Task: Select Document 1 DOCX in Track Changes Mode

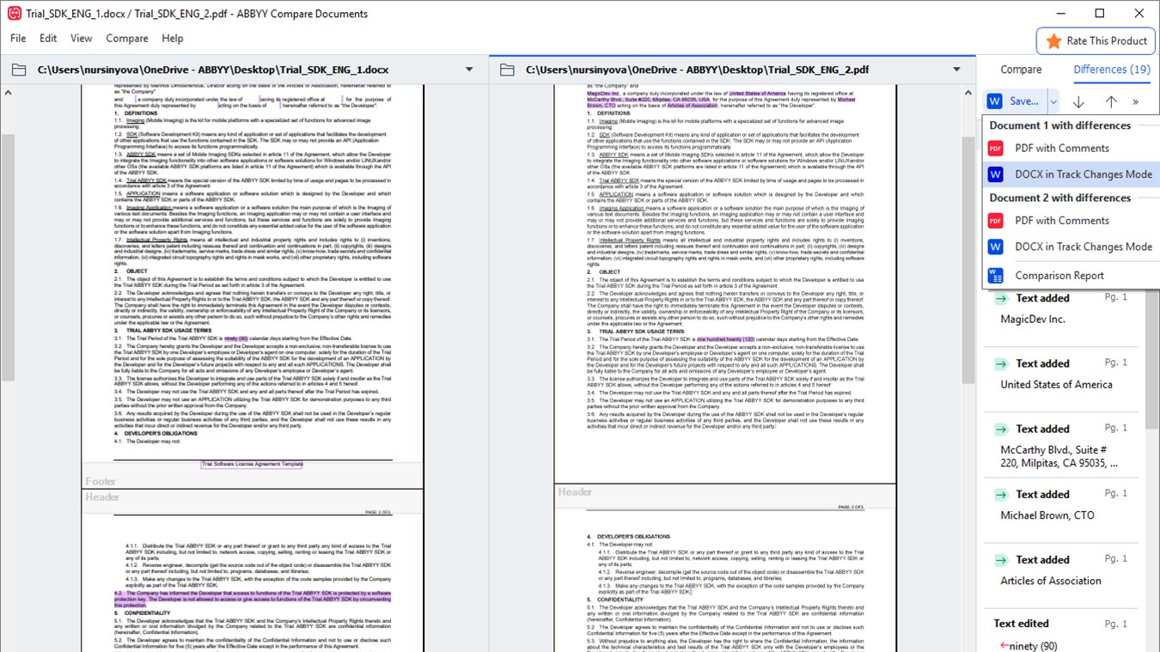Action: (1071, 174)
